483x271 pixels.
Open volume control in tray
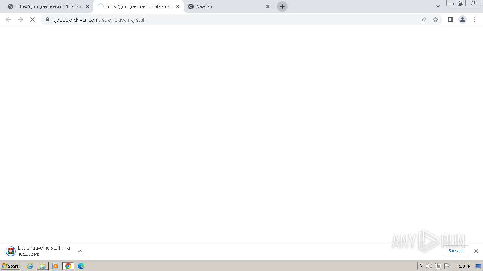(x=429, y=266)
